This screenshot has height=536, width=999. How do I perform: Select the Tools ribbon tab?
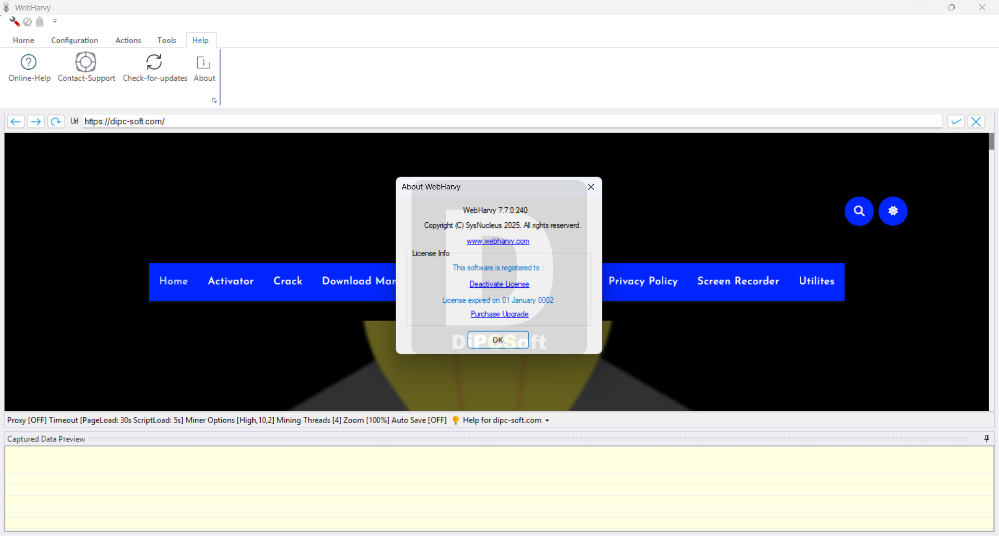166,40
